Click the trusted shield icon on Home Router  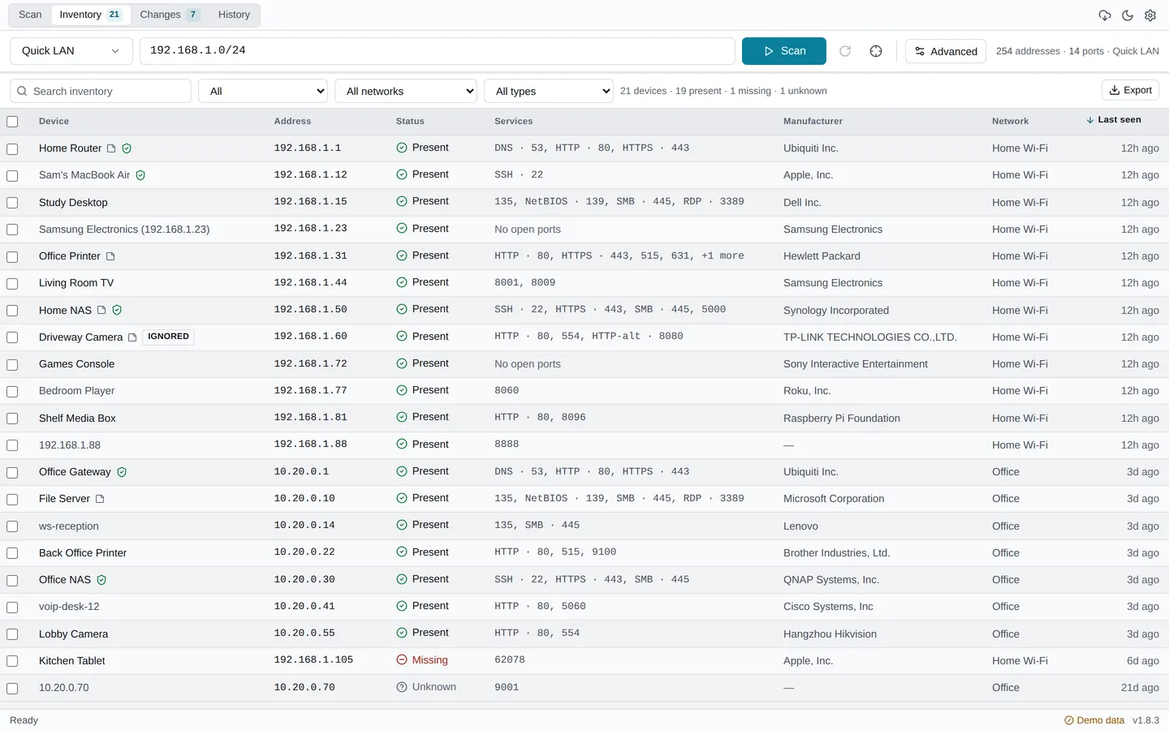[x=127, y=148]
